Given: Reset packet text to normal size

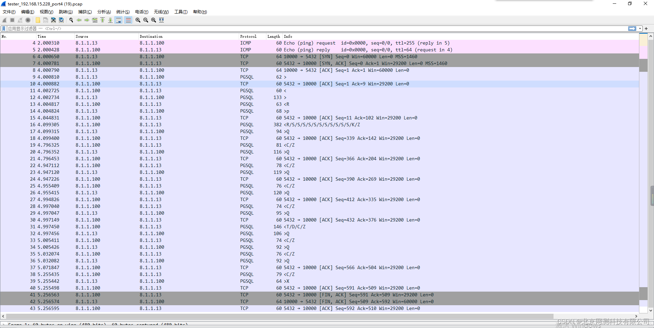Looking at the screenshot, I should (154, 20).
